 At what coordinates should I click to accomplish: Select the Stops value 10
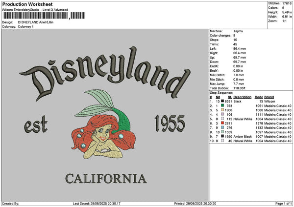pos(235,40)
